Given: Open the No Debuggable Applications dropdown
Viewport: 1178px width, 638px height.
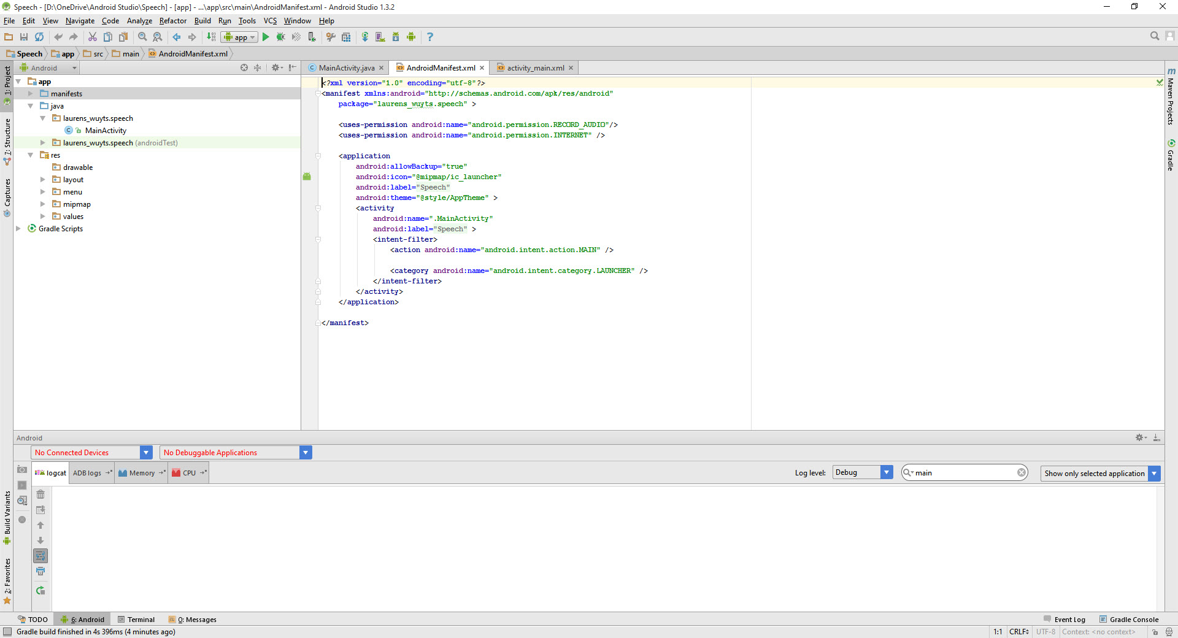Looking at the screenshot, I should pyautogui.click(x=236, y=453).
